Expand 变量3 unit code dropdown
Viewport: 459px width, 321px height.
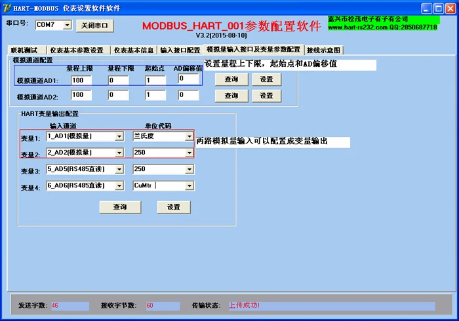190,169
